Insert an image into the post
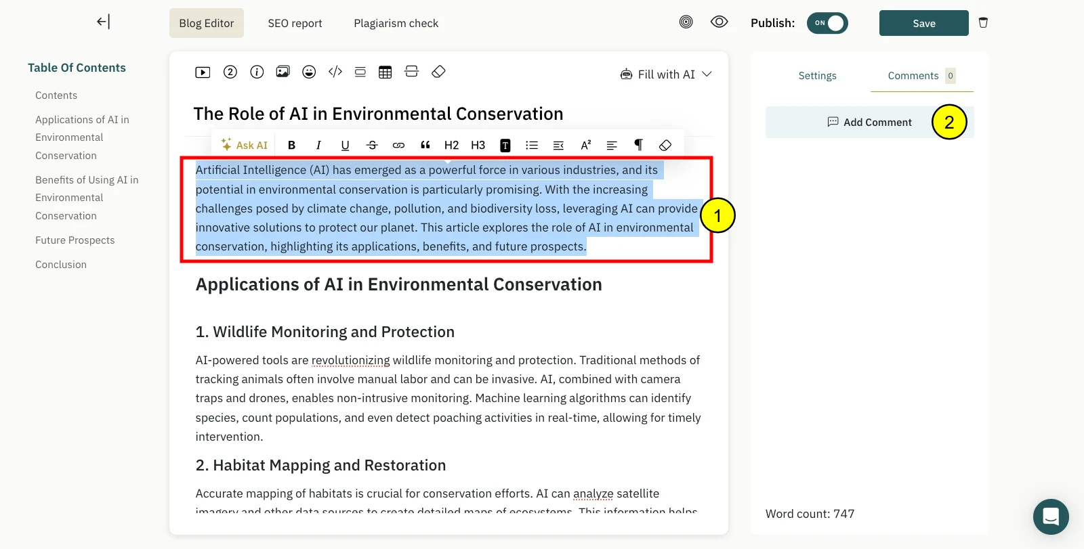The image size is (1084, 549). point(283,72)
